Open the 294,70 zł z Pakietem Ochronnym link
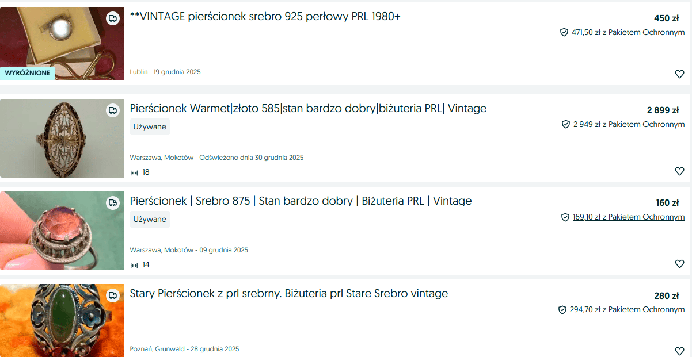 tap(627, 310)
